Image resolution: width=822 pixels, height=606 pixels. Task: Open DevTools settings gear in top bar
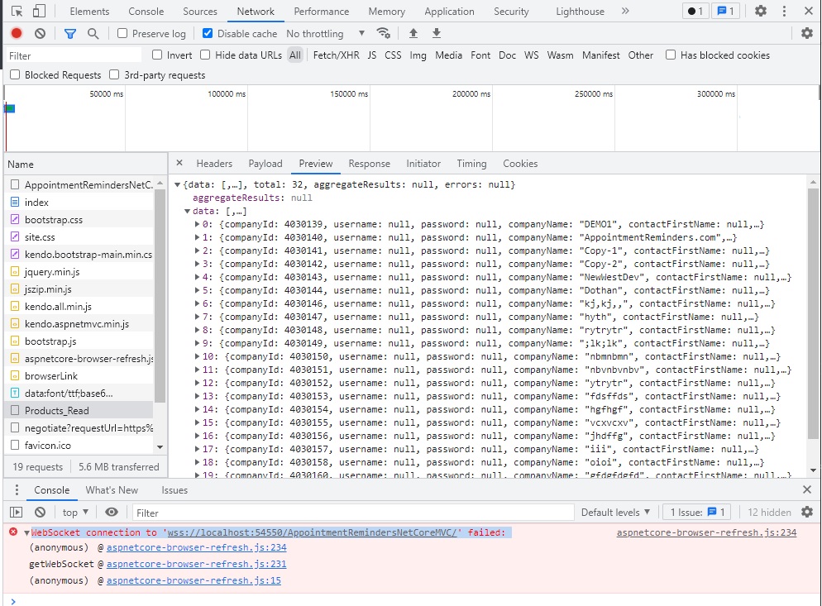click(x=760, y=12)
